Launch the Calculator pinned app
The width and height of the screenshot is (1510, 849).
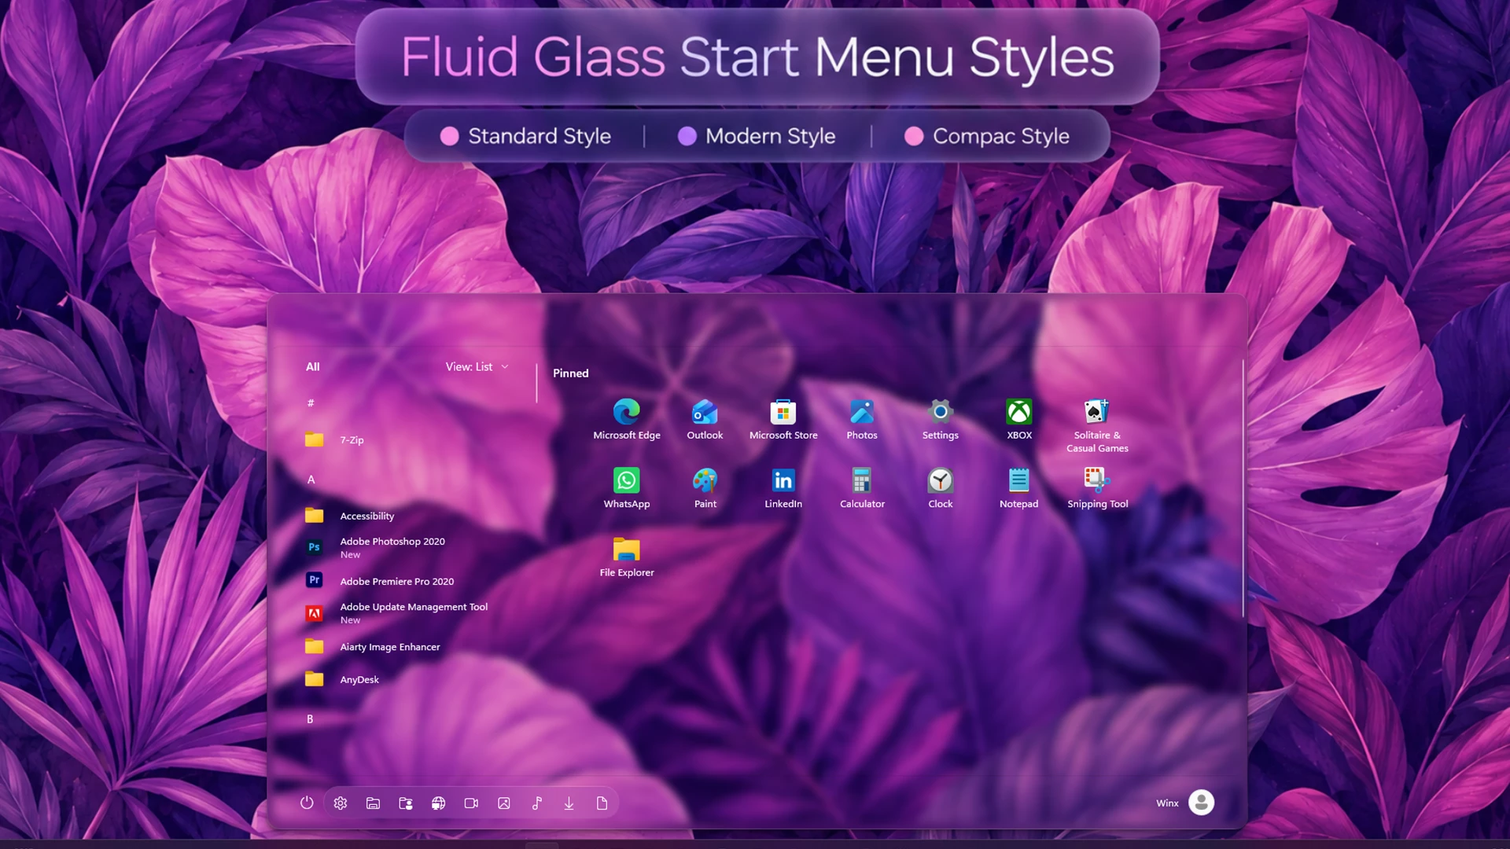click(x=862, y=489)
